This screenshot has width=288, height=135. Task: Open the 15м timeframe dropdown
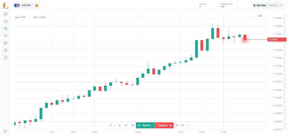(184, 125)
